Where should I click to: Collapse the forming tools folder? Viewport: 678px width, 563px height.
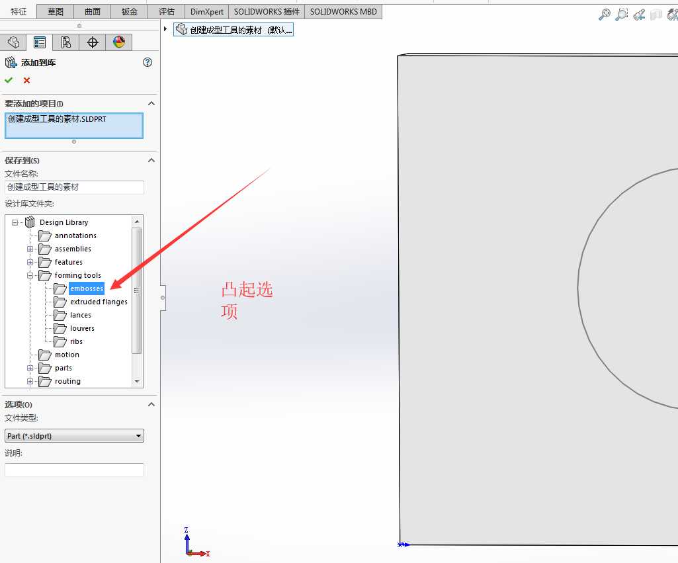coord(30,275)
